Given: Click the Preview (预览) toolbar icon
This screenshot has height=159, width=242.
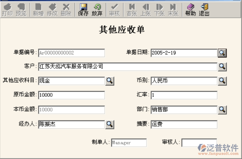Looking at the screenshot, I should pos(21,10).
